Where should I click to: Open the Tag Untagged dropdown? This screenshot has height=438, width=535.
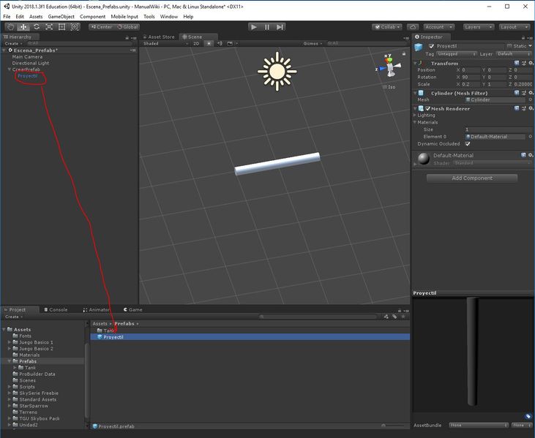456,54
